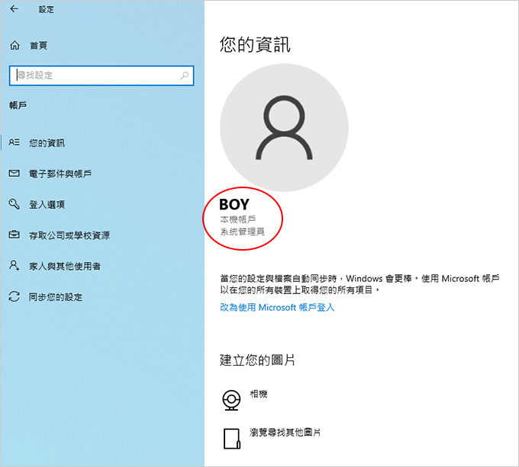
Task: Click the BOY account name text
Action: [234, 205]
